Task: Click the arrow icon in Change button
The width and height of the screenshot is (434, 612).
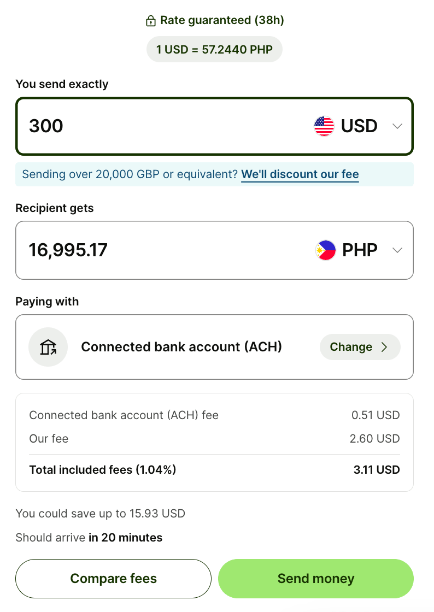Action: 384,347
